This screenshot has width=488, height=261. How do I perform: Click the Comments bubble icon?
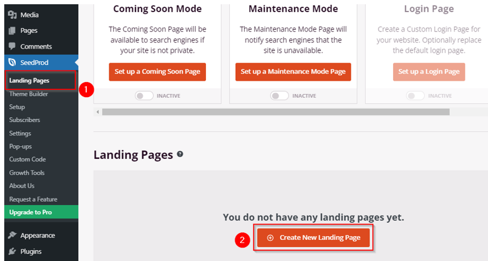(12, 46)
